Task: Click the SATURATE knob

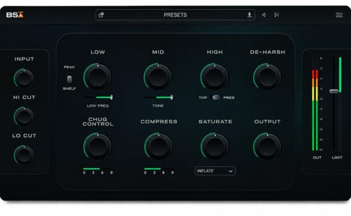Action: [215, 146]
